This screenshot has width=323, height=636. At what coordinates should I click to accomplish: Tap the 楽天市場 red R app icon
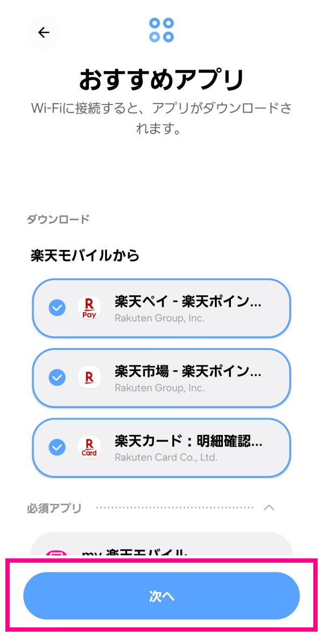[x=89, y=377]
